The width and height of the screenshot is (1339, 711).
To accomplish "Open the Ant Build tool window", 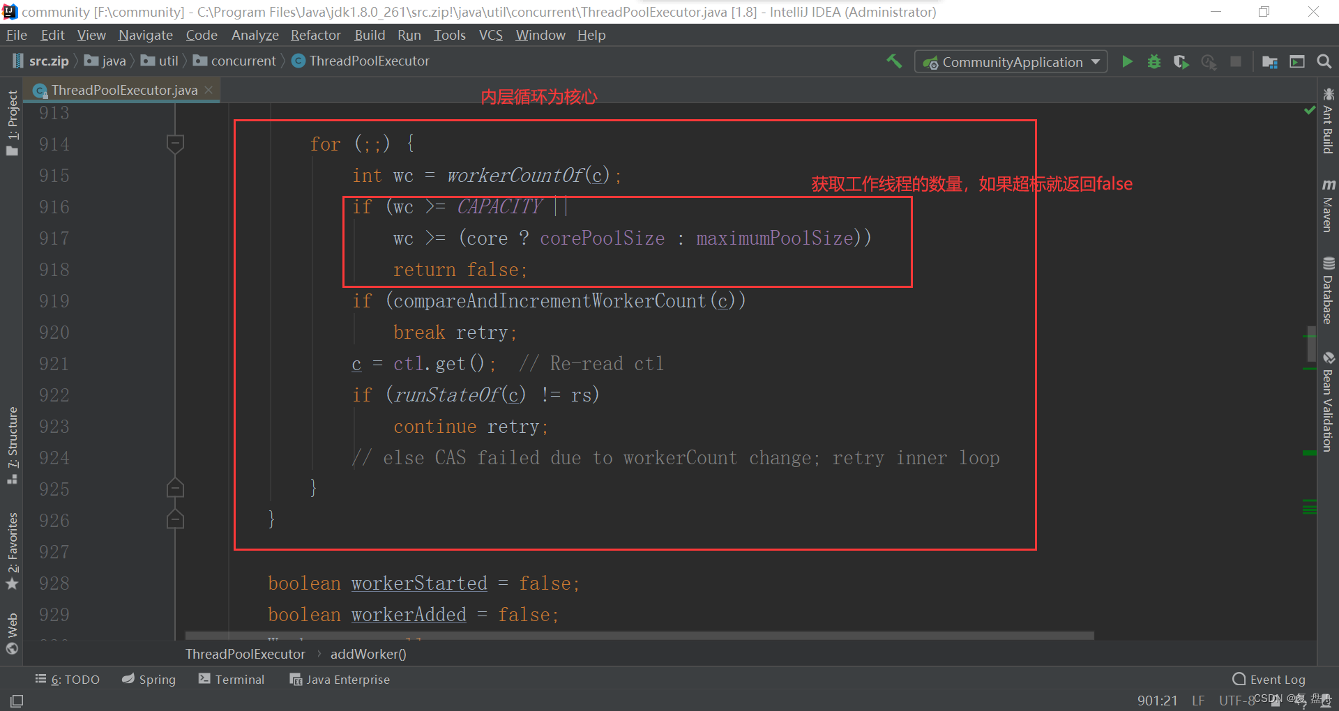I will tap(1328, 121).
